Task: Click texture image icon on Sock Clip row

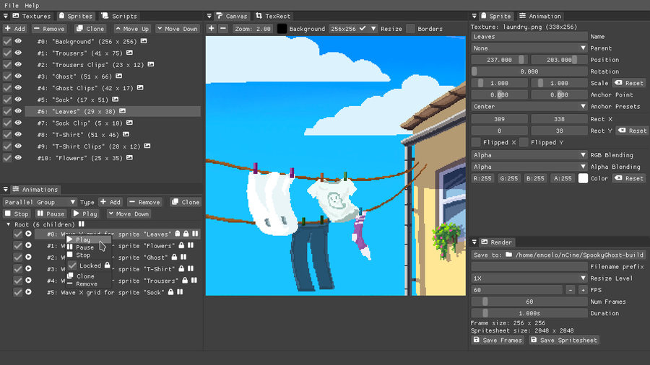Action: point(129,123)
